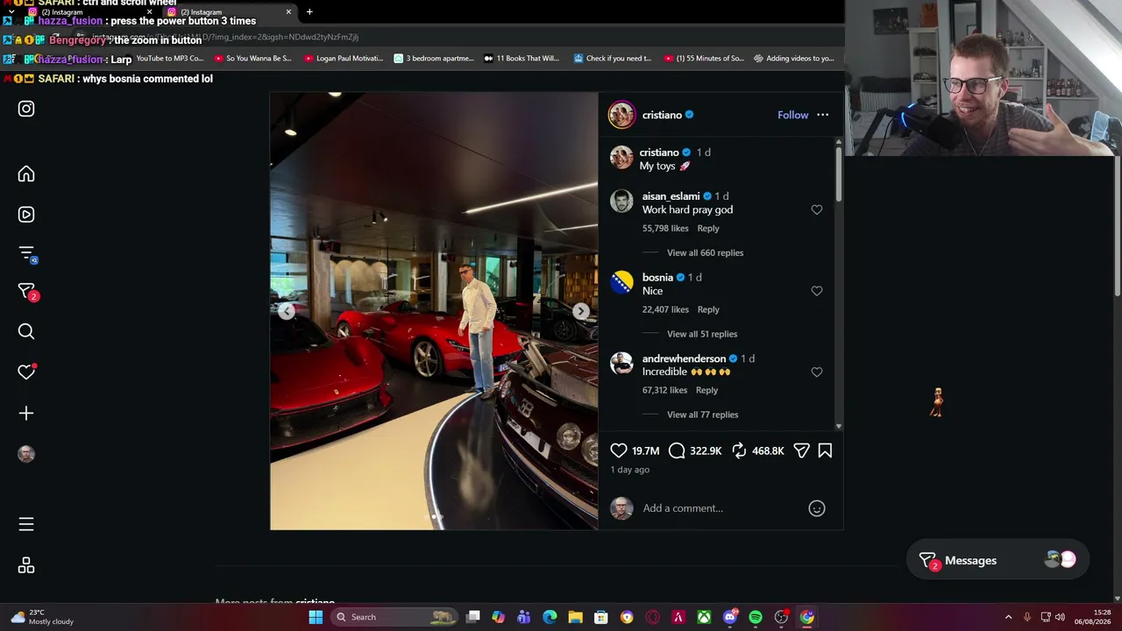Open the 'Also from Meta' grid icon

click(x=26, y=565)
